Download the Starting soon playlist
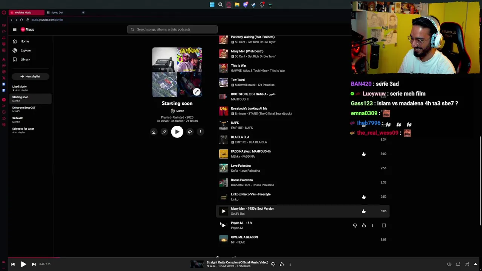Screen dimensions: 482x271 [154, 132]
